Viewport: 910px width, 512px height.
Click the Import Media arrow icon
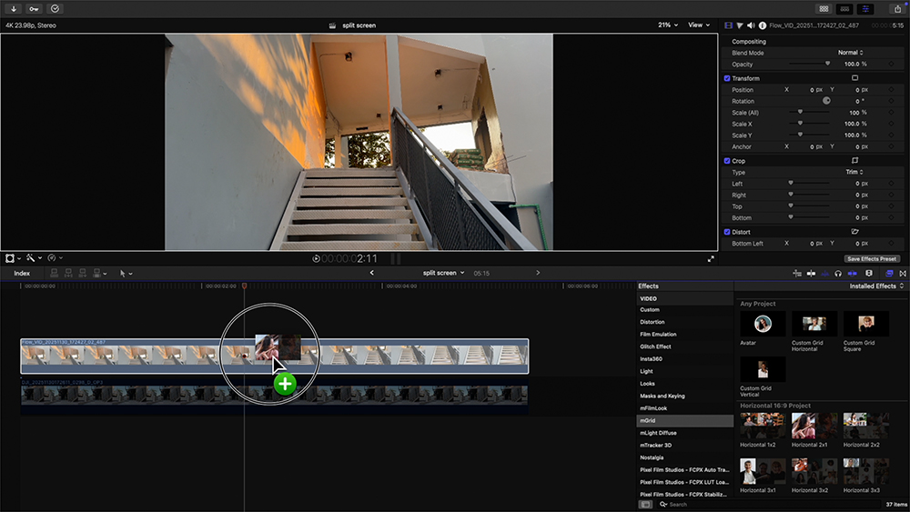point(14,8)
